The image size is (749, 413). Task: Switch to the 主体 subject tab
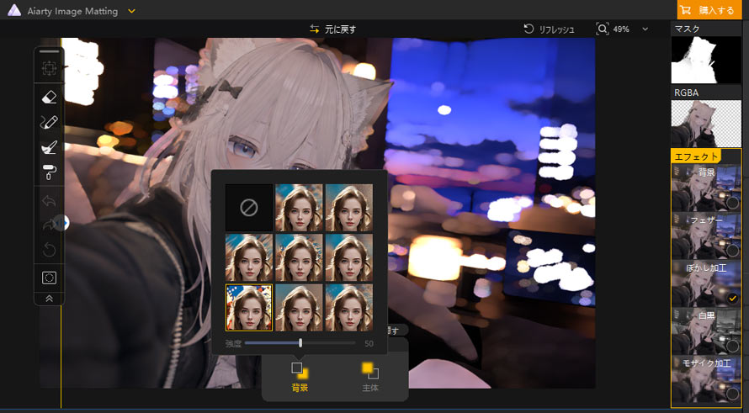(370, 377)
